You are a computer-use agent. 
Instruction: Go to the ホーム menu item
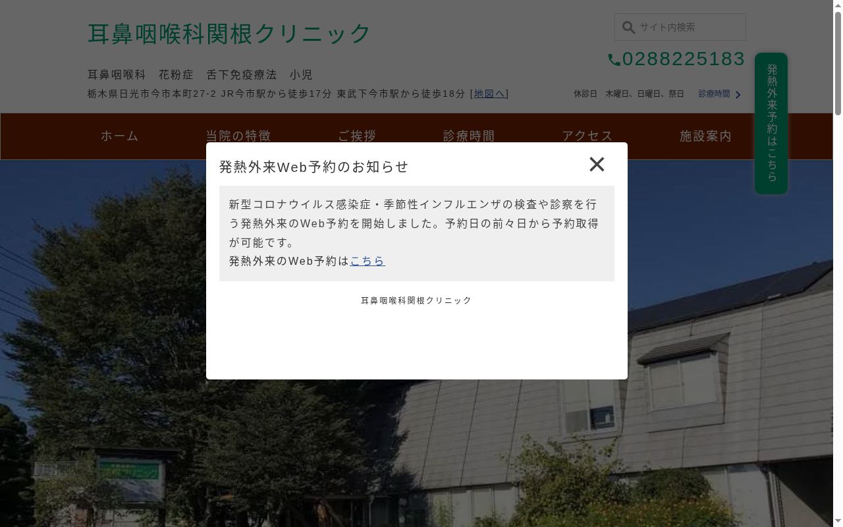pyautogui.click(x=120, y=136)
